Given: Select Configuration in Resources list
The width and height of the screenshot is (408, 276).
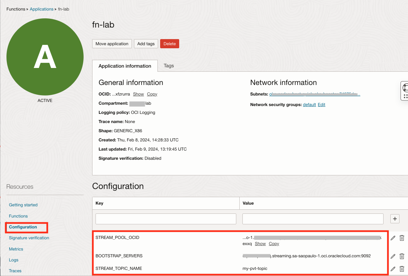Looking at the screenshot, I should (23, 227).
